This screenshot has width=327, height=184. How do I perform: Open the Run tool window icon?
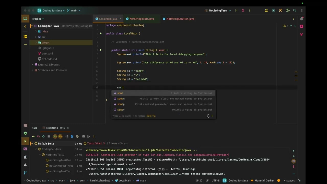pos(25,141)
